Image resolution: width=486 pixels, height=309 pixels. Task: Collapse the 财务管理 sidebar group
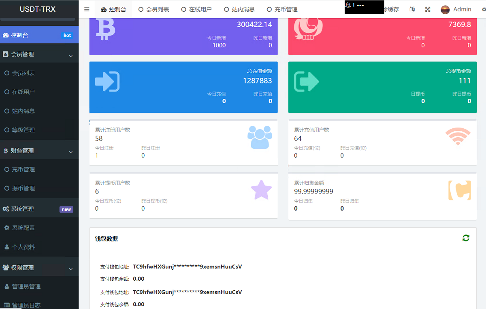(x=39, y=151)
